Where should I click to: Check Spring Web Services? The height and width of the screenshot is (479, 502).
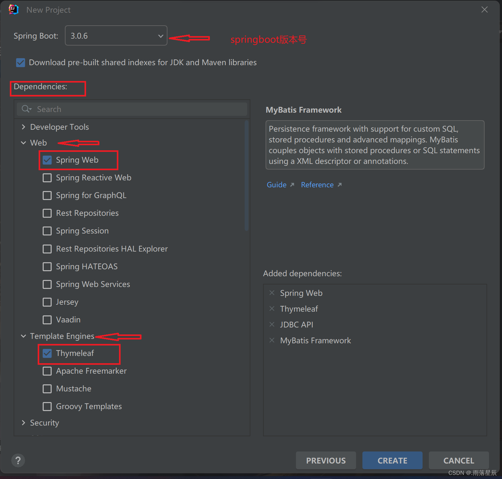47,284
